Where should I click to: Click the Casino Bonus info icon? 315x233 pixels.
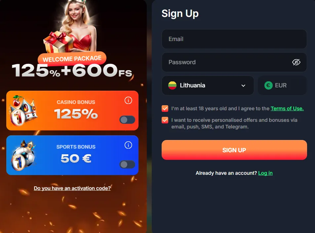click(128, 100)
